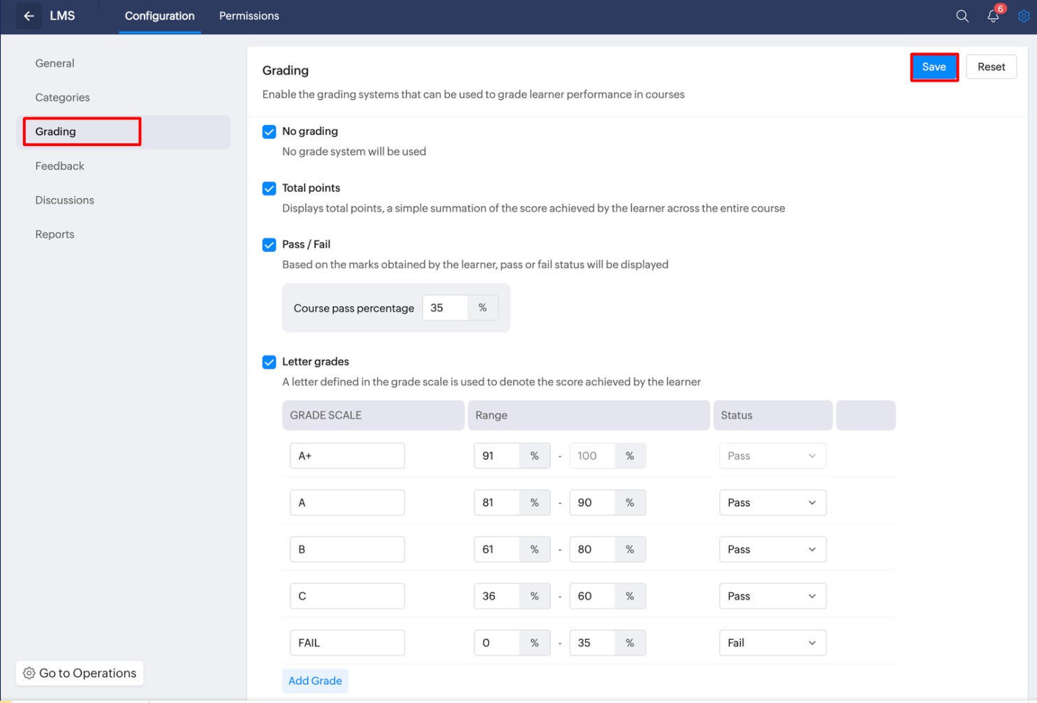Open the search icon in header

pyautogui.click(x=962, y=16)
